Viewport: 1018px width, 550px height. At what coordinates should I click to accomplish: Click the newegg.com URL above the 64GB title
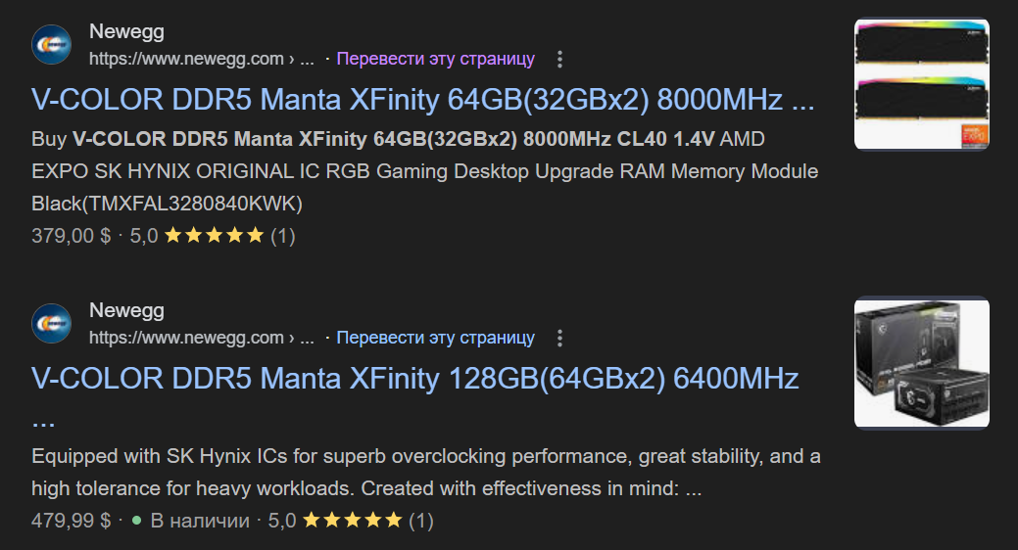201,59
